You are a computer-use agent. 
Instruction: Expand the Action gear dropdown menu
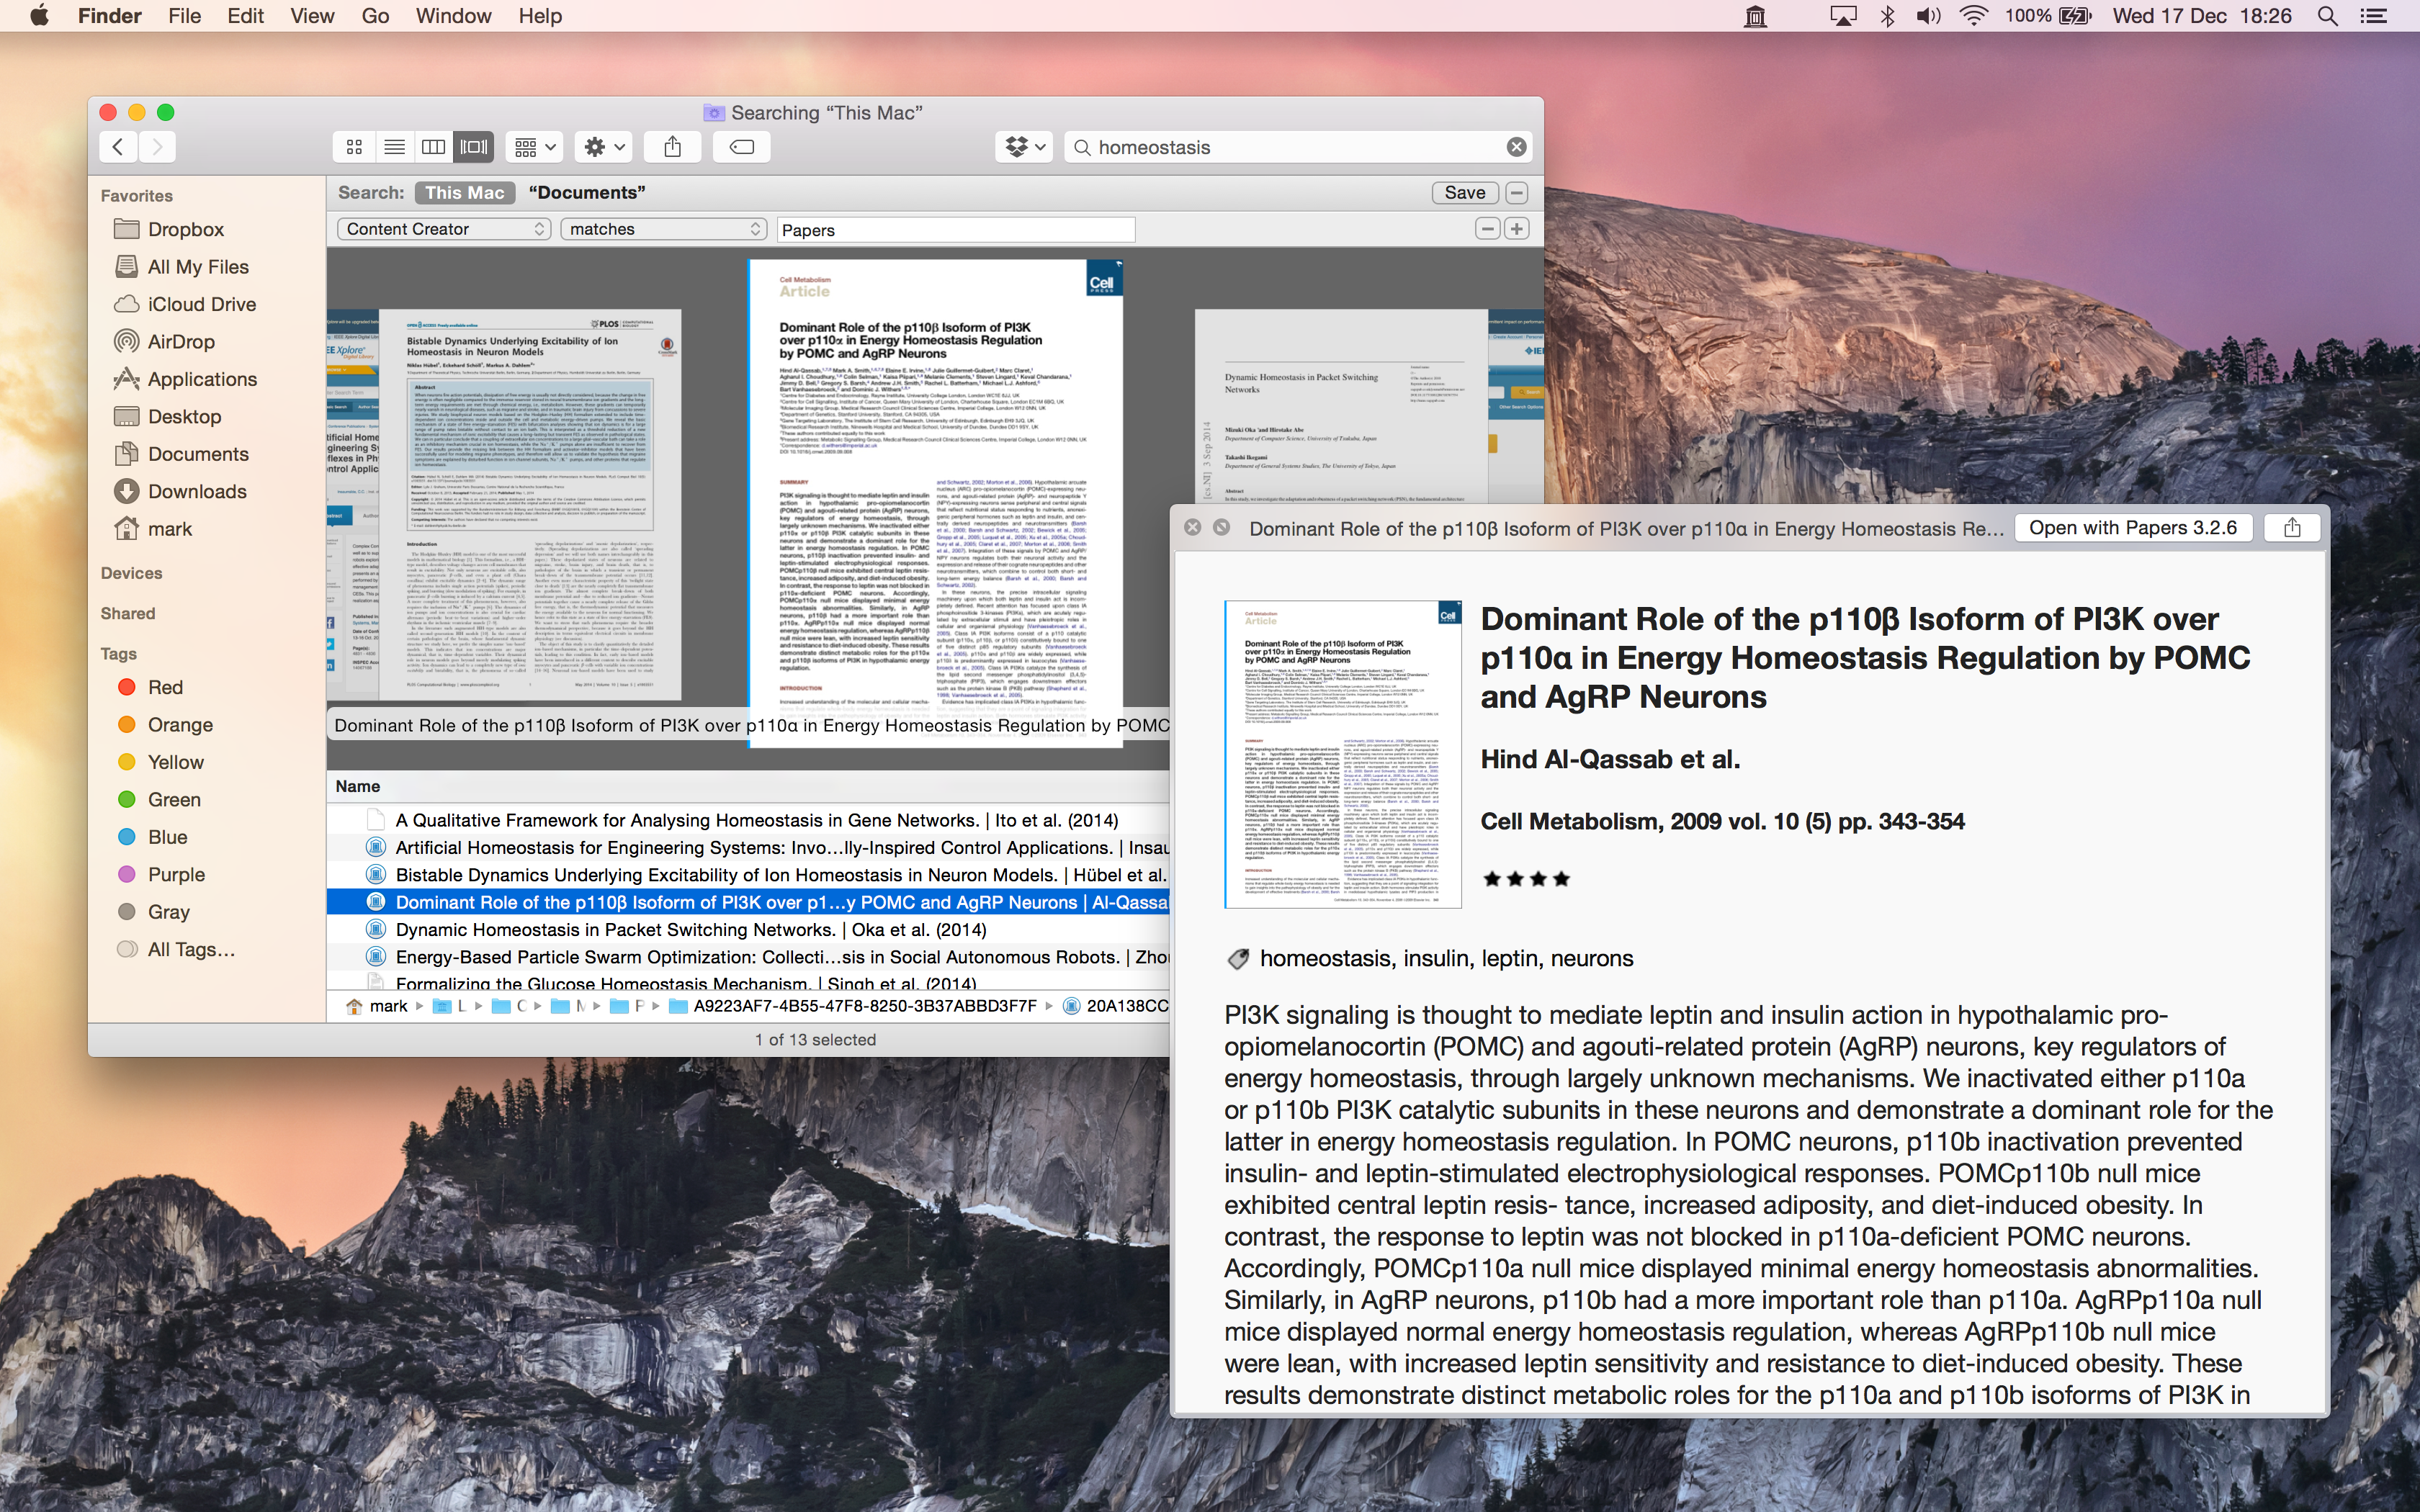[x=604, y=147]
